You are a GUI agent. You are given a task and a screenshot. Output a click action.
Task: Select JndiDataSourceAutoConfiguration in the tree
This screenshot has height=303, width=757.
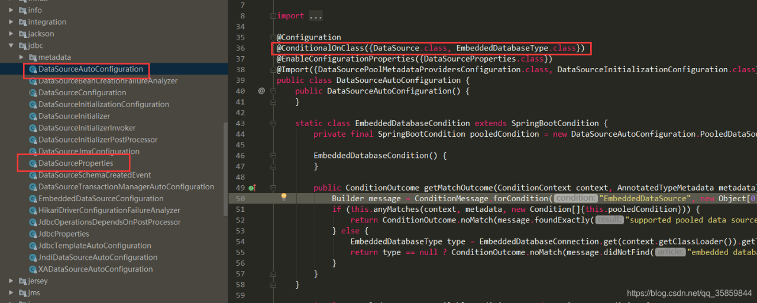click(x=98, y=257)
